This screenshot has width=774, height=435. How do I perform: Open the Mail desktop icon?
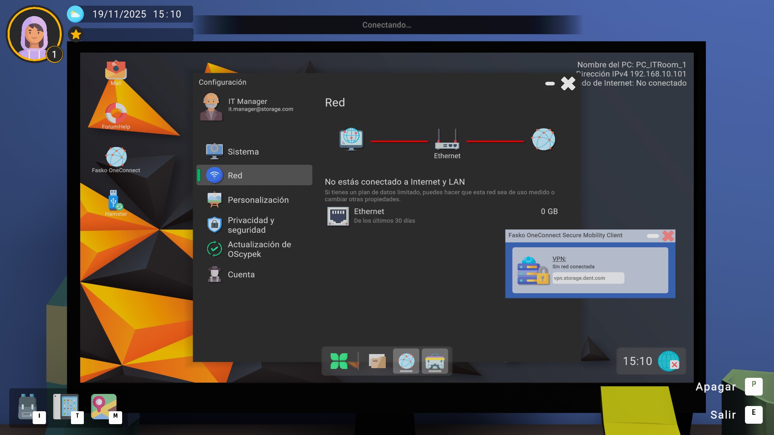tap(116, 71)
